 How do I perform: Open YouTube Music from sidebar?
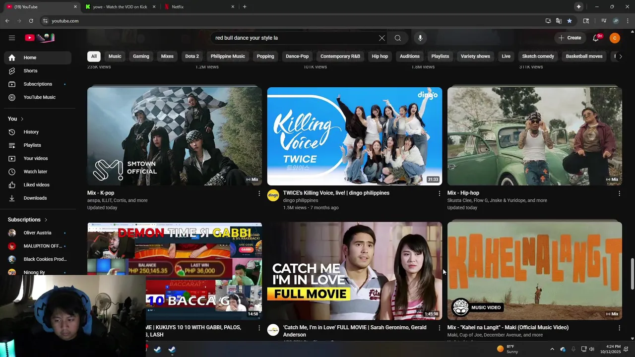pos(38,97)
